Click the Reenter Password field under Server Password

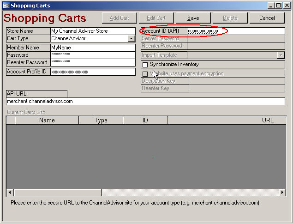click(x=236, y=46)
